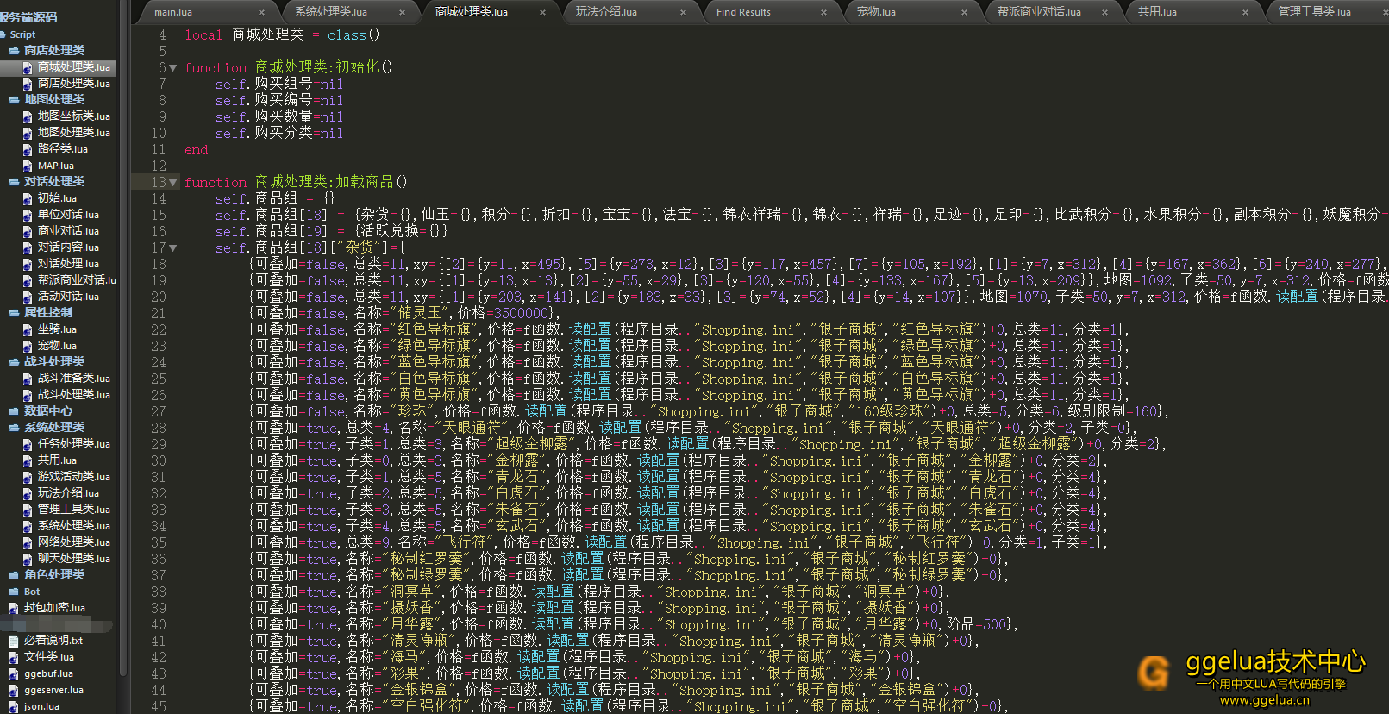Image resolution: width=1389 pixels, height=714 pixels.
Task: Fold the function at line 6
Action: click(173, 67)
